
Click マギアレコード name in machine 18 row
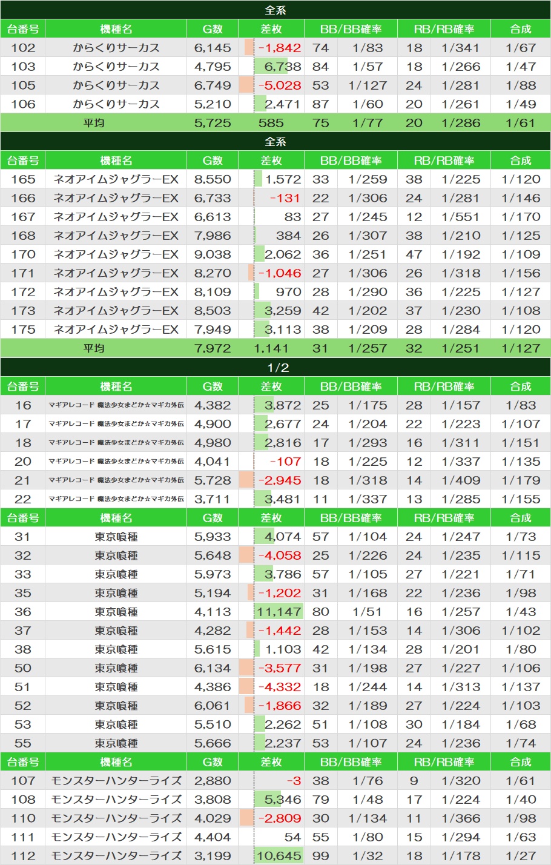(116, 443)
